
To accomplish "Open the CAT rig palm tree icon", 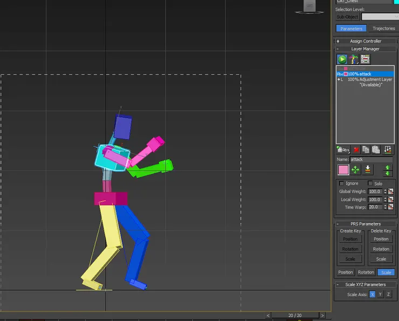I will [x=354, y=59].
